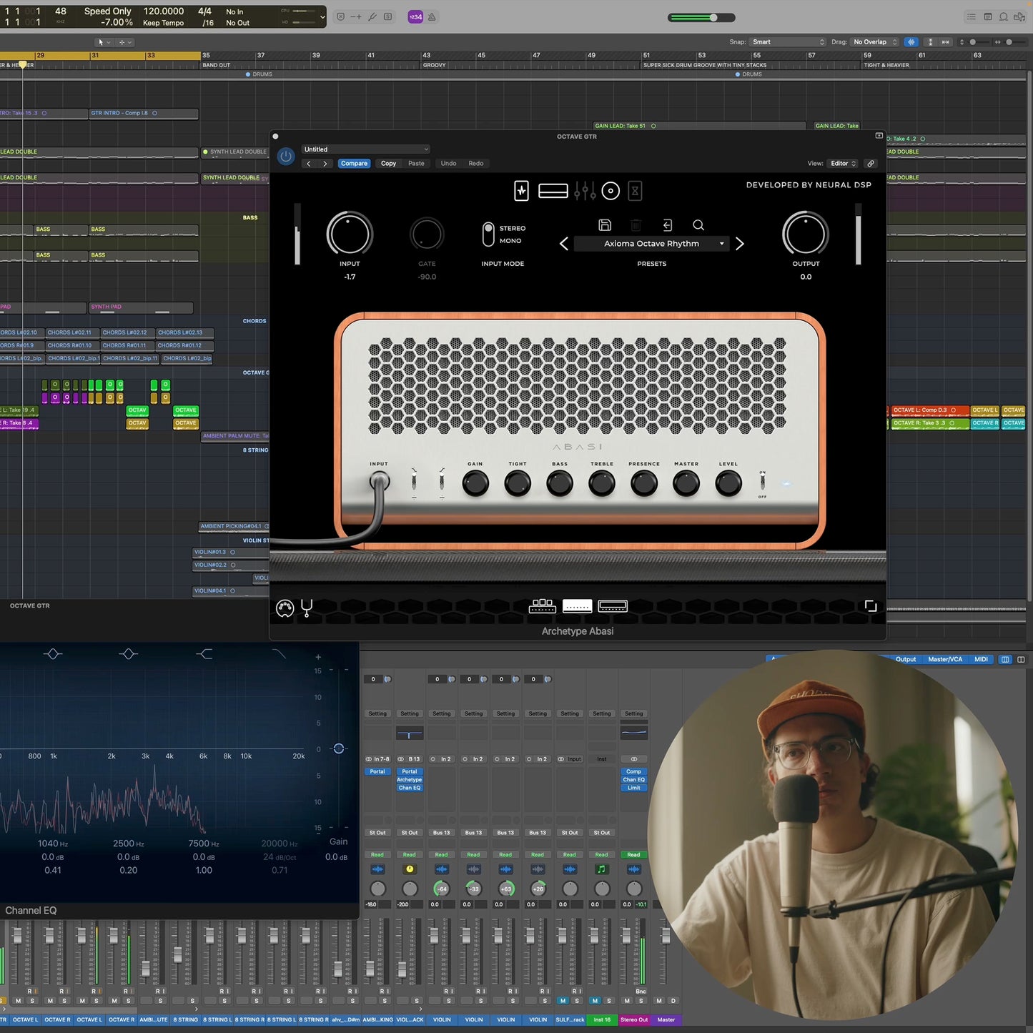
Task: Open the Snap mode dropdown set to Smart
Action: [786, 41]
